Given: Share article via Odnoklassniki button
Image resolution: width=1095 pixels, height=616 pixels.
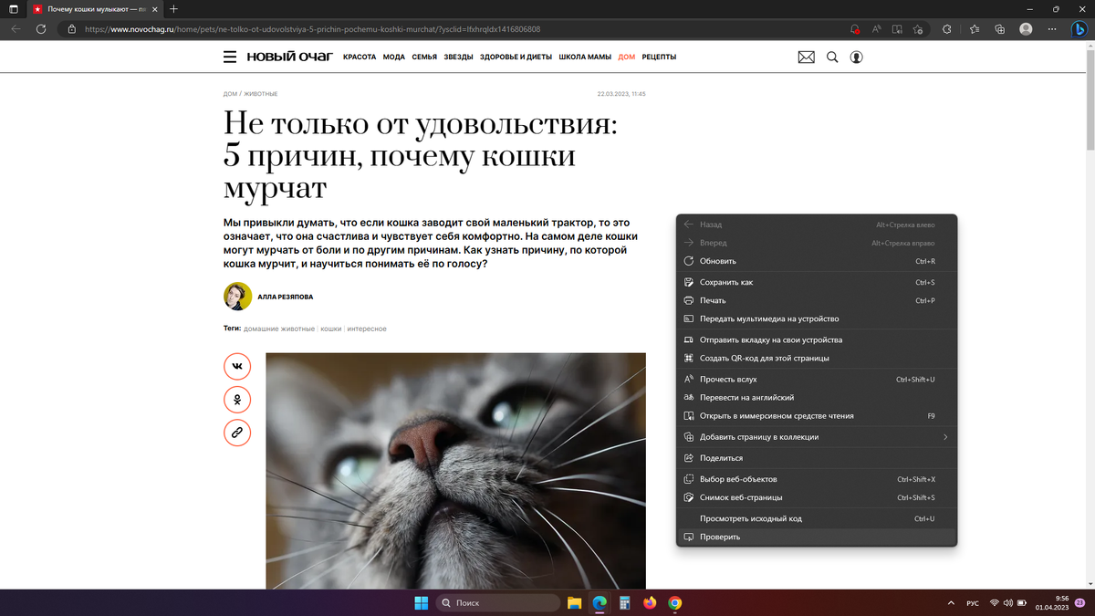Looking at the screenshot, I should [x=237, y=400].
